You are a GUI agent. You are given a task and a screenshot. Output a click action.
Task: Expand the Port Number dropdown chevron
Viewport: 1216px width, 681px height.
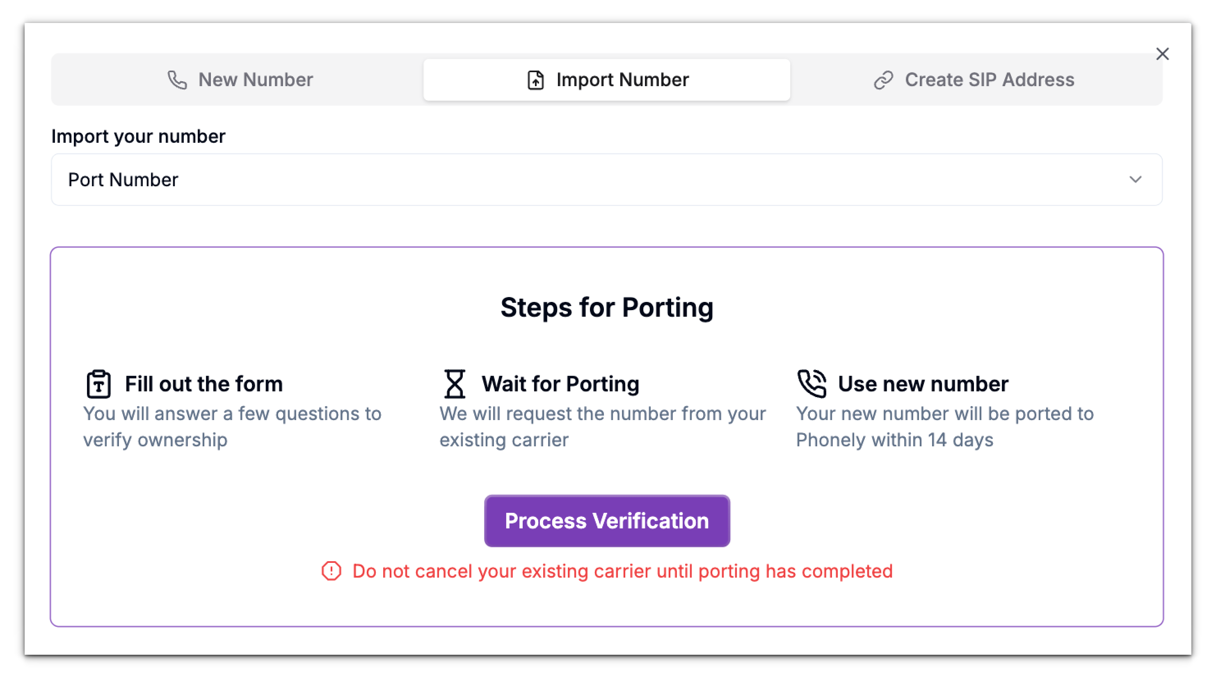1135,179
